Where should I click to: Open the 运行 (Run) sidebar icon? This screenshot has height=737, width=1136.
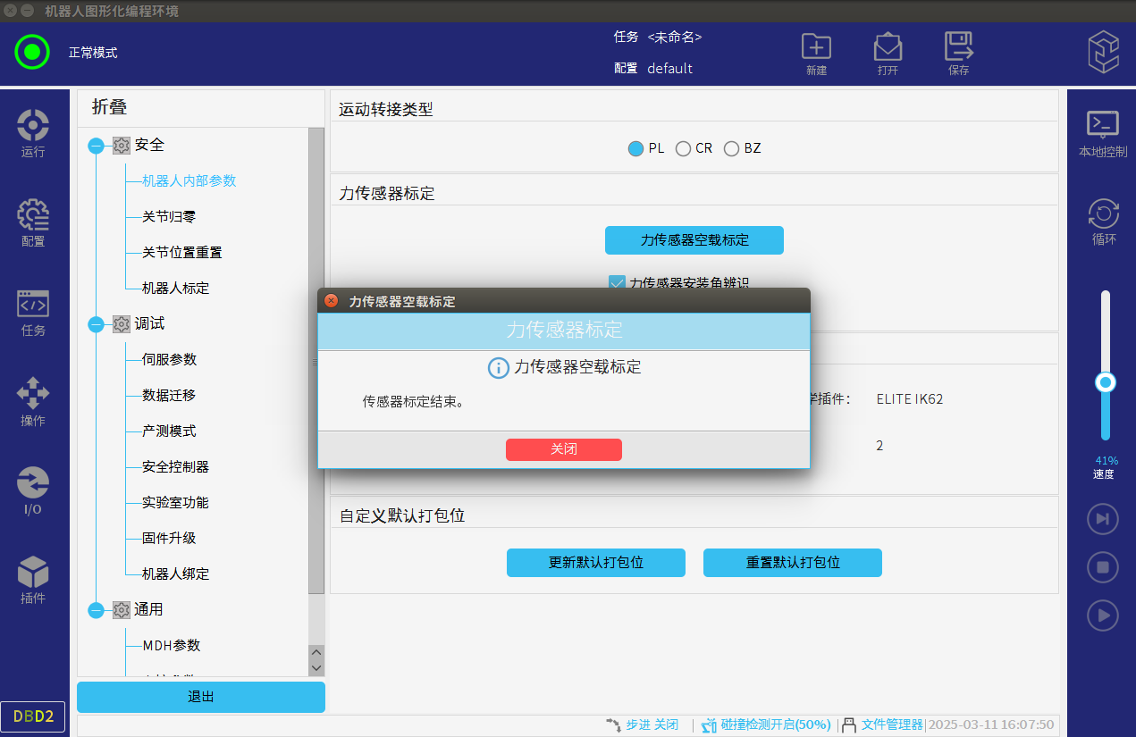33,132
